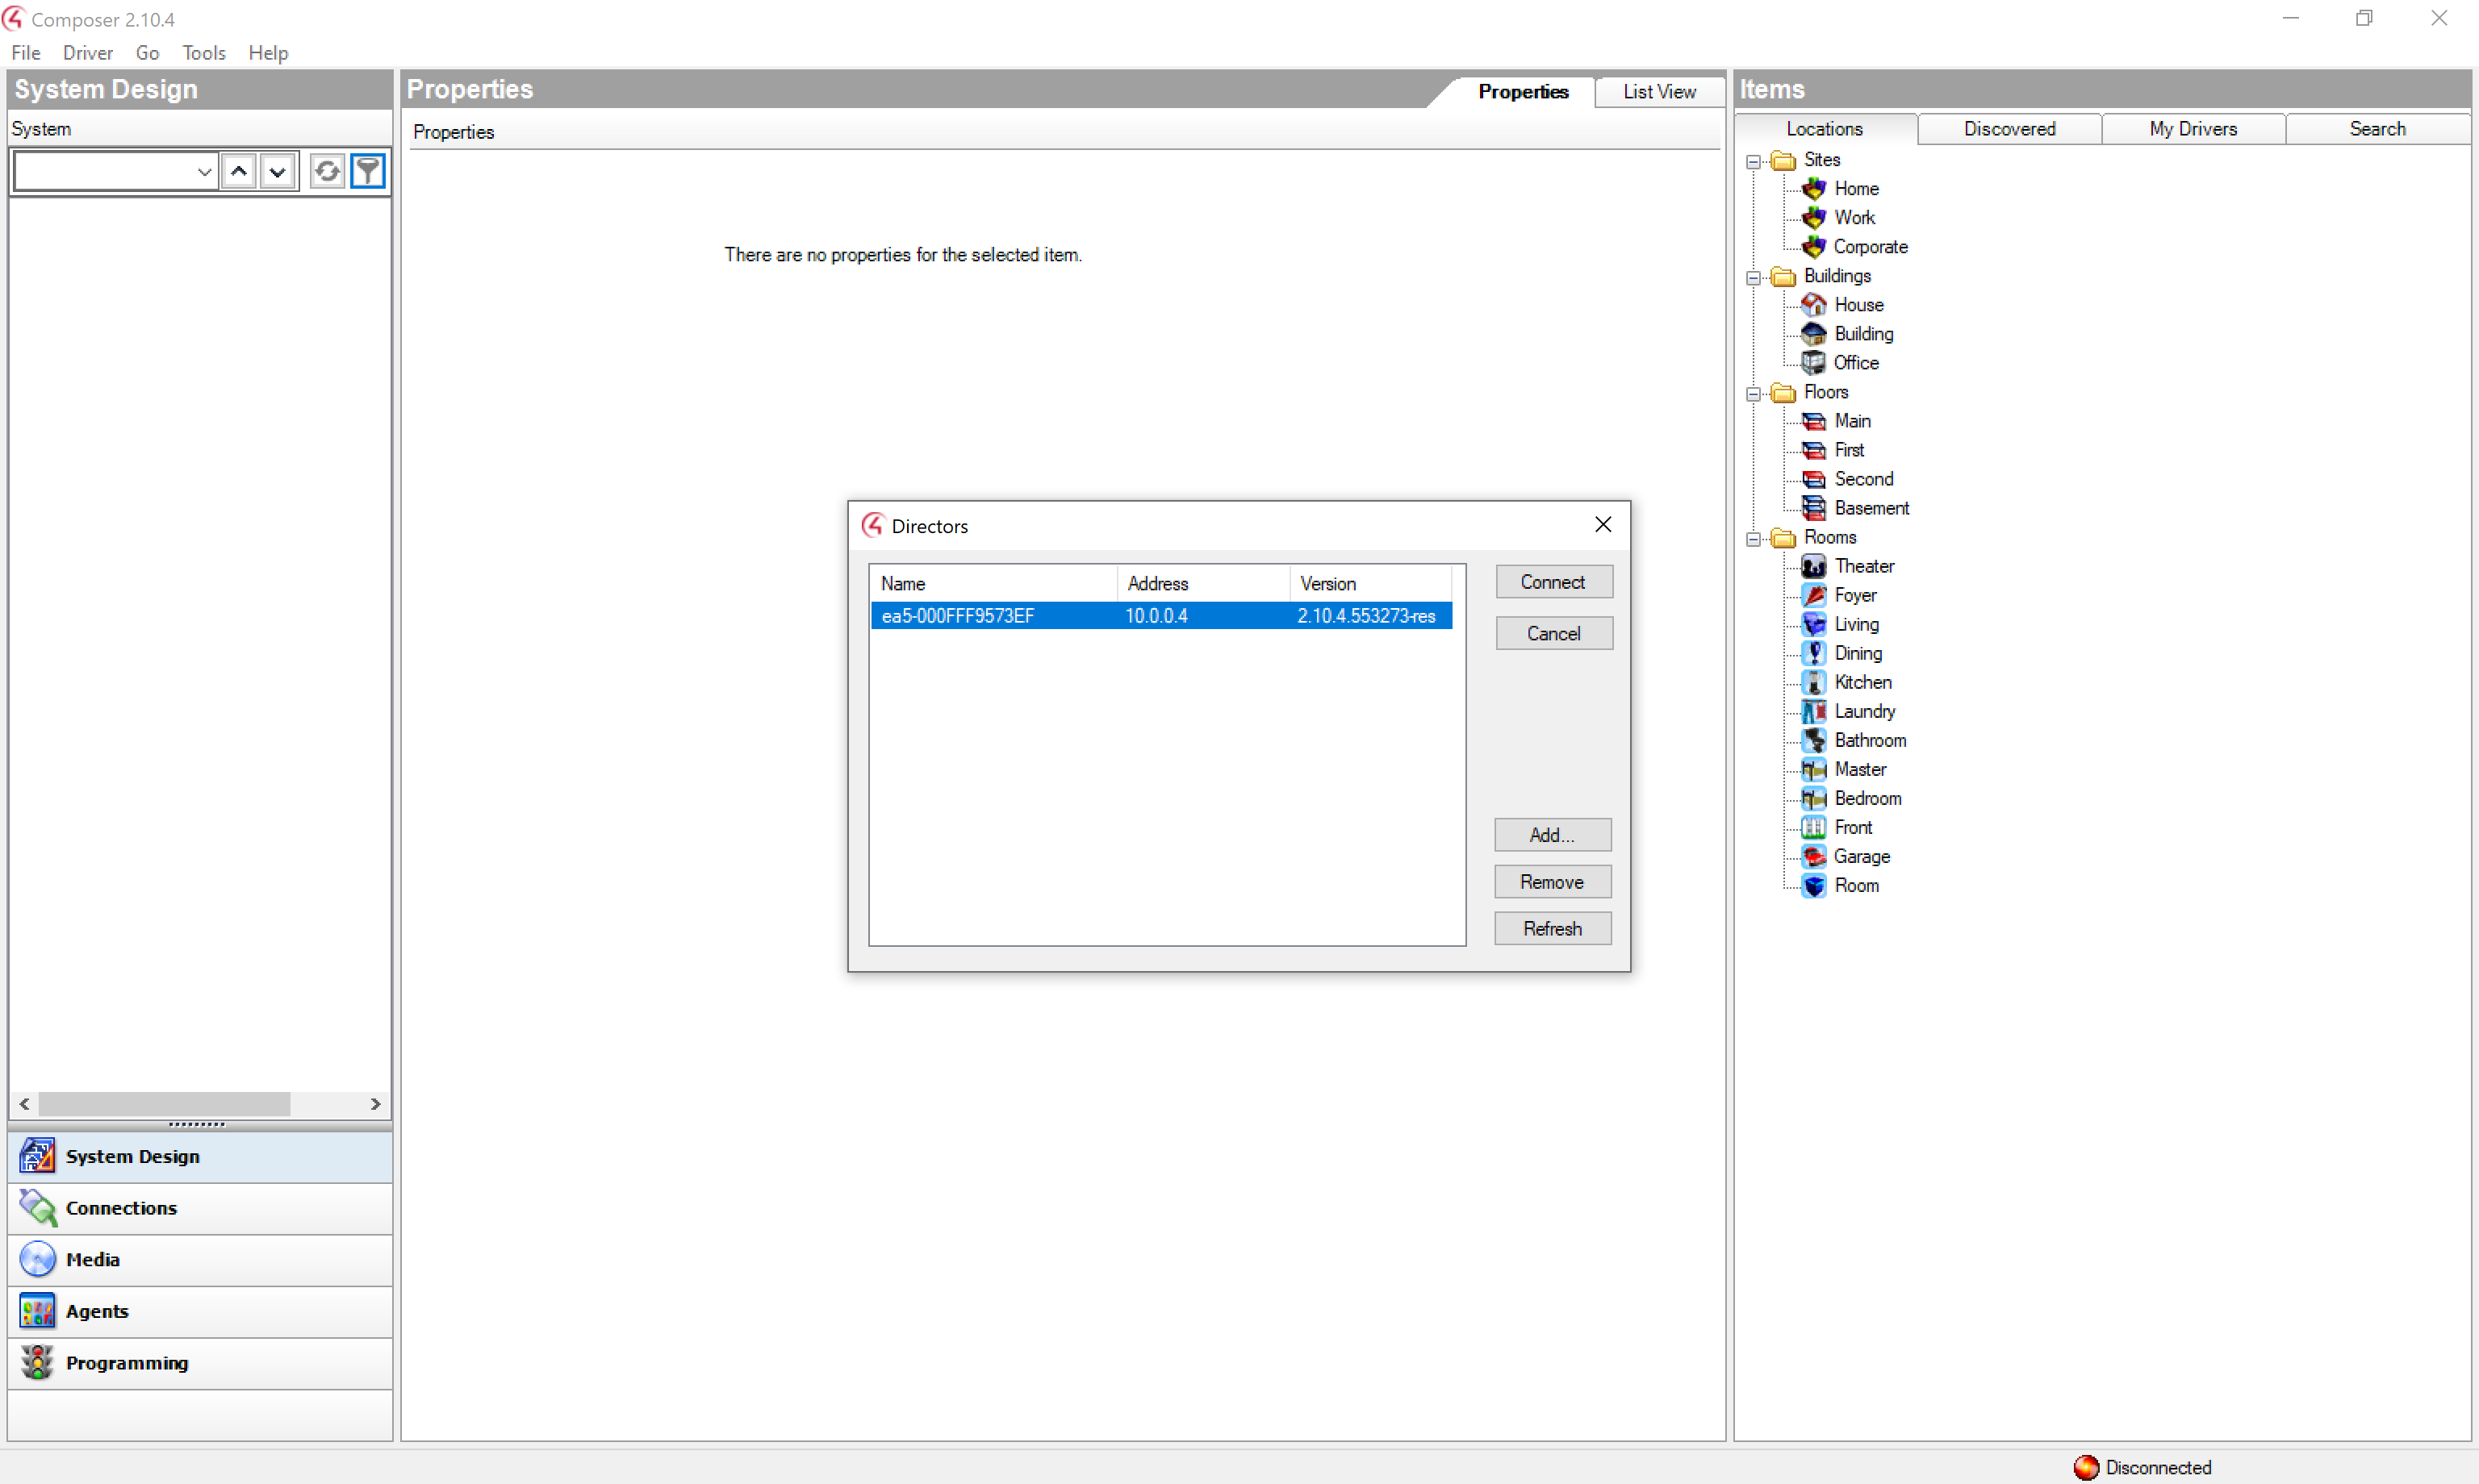Image resolution: width=2479 pixels, height=1484 pixels.
Task: Open the System Design pane icon
Action: (38, 1156)
